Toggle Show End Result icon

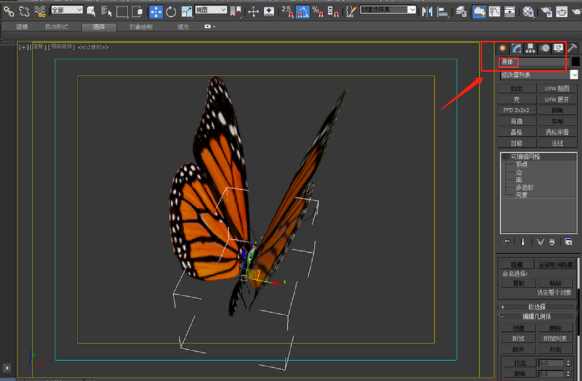click(523, 242)
